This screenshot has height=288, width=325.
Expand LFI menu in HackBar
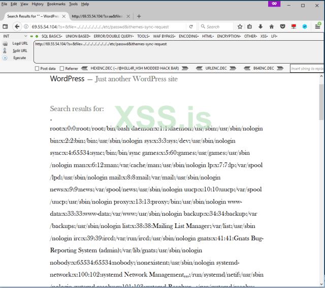coord(274,36)
